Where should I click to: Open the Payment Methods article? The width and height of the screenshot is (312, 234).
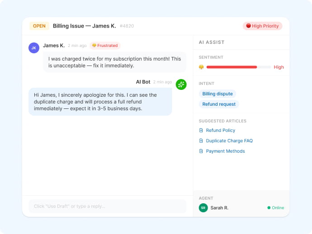tap(225, 151)
